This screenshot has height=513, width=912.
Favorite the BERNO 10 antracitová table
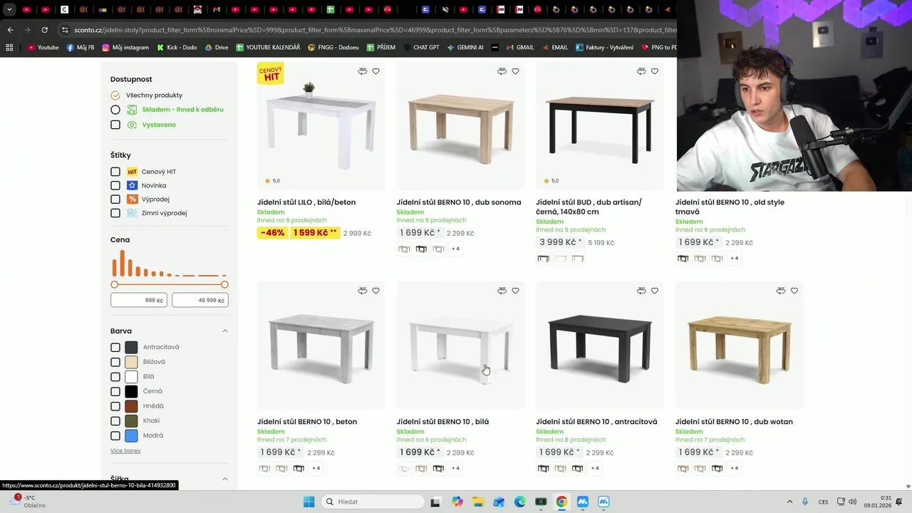tap(654, 291)
